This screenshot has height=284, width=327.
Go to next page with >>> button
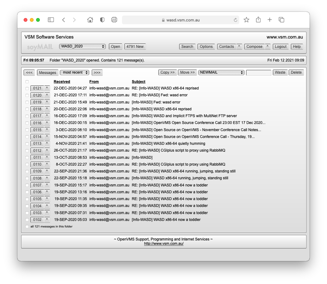coord(97,72)
